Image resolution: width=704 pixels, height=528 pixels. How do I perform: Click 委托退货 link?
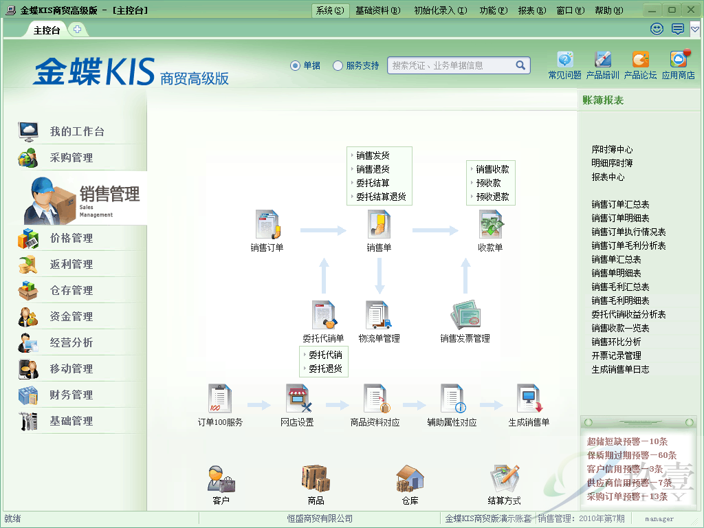(x=325, y=368)
